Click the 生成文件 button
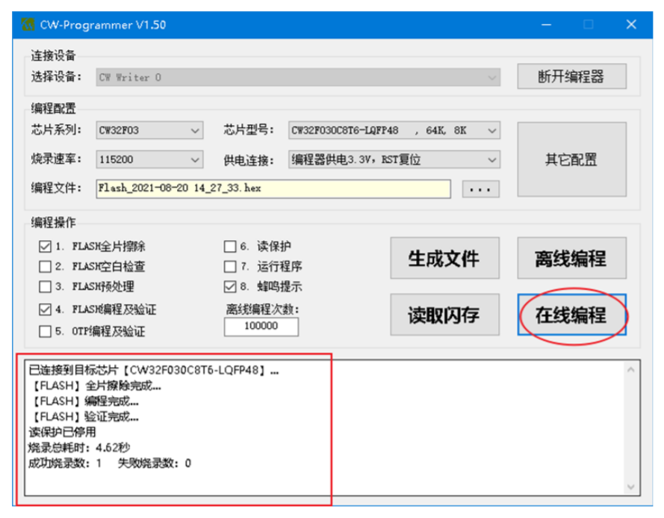This screenshot has width=664, height=518. (444, 258)
